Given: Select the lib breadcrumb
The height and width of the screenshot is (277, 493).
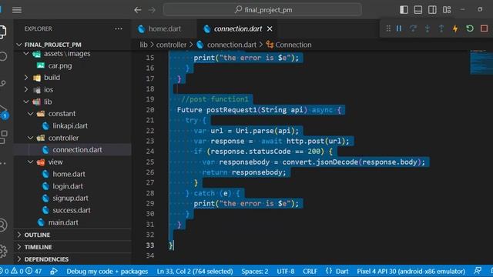Looking at the screenshot, I should 143,45.
